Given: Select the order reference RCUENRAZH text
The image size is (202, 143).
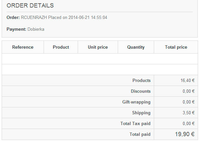Looking at the screenshot, I should 34,17.
